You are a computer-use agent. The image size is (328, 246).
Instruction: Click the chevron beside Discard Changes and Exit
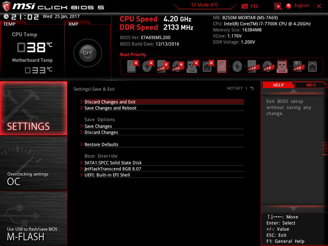[x=82, y=102]
